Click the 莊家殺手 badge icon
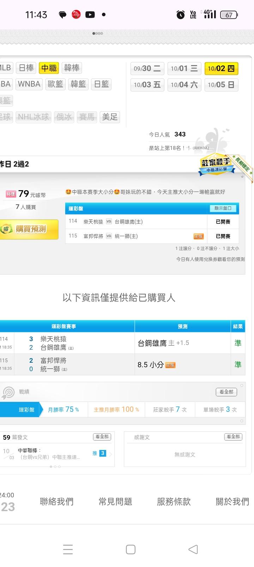 click(x=217, y=165)
